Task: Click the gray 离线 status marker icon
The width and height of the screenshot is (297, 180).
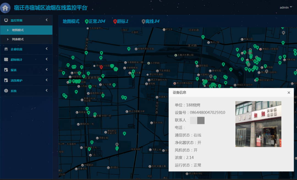Action: 143,21
